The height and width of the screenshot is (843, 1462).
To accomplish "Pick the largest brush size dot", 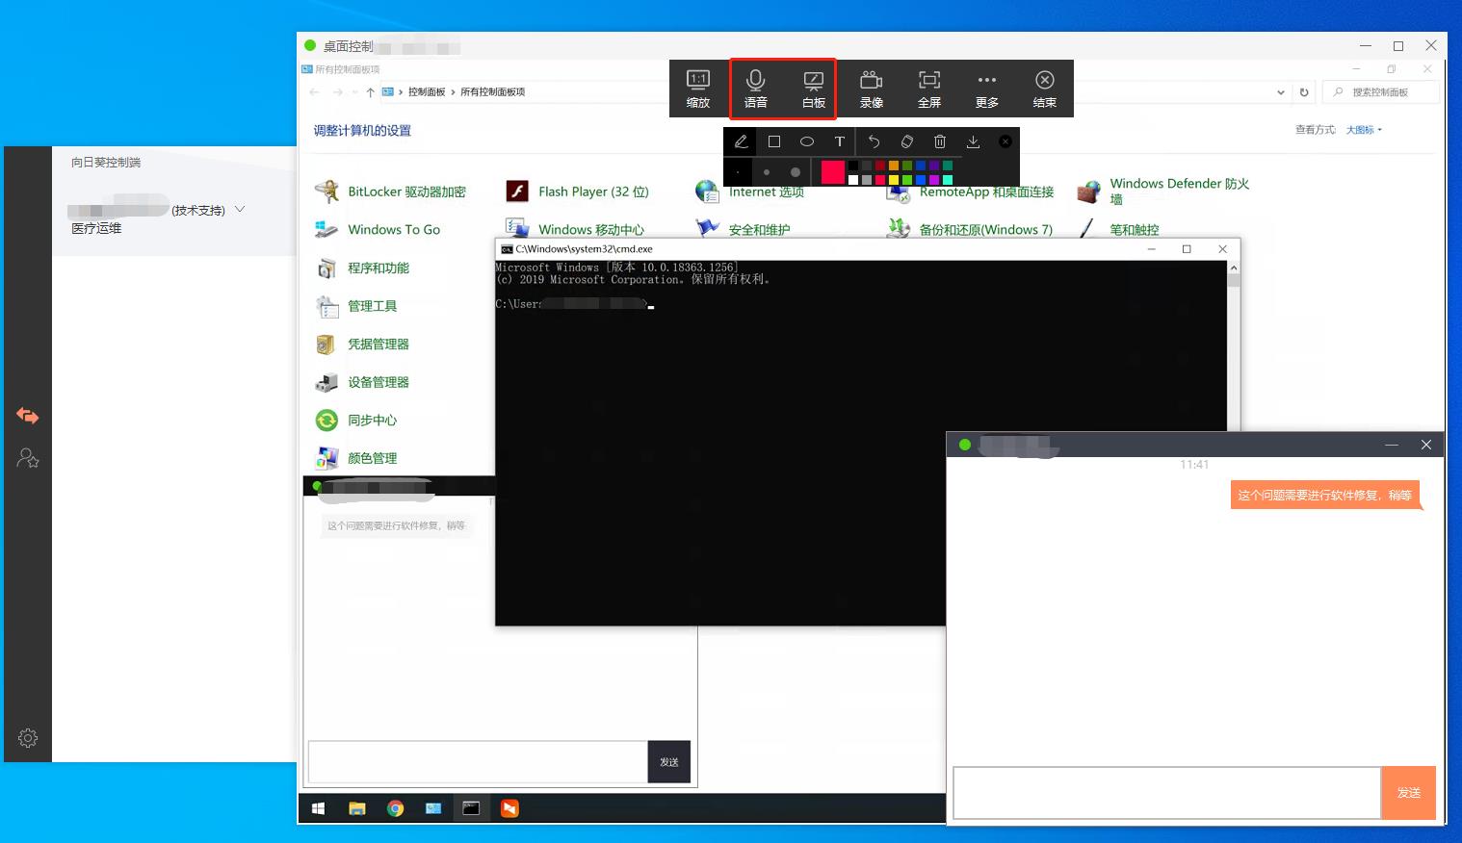I will pos(795,172).
